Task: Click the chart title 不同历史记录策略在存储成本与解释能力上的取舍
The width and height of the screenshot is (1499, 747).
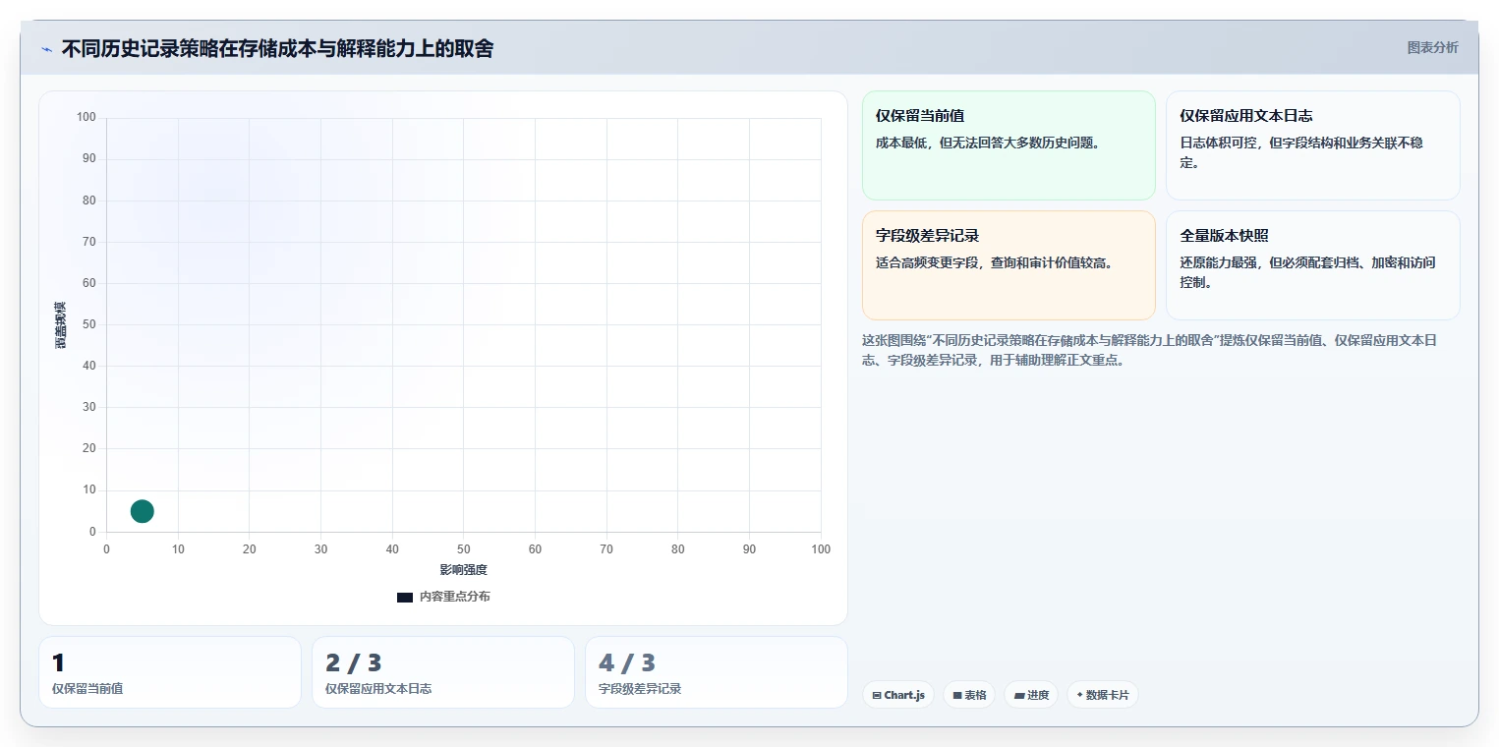Action: (277, 48)
